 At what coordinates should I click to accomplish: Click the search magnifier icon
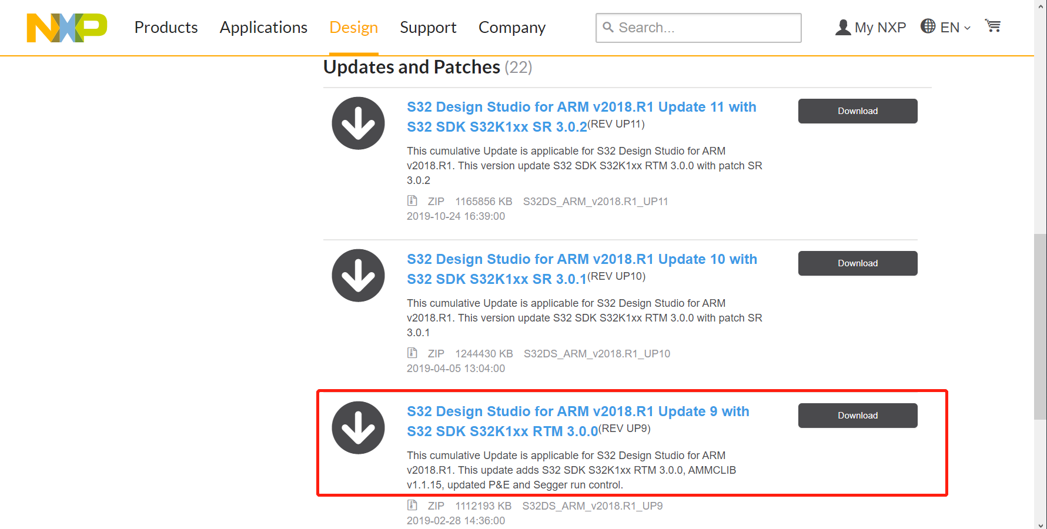click(608, 28)
